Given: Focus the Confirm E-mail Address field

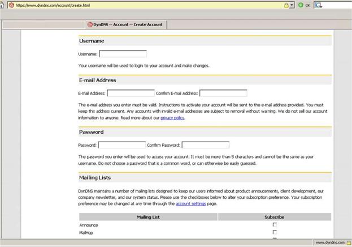Looking at the screenshot, I should pyautogui.click(x=223, y=93).
